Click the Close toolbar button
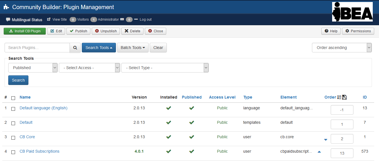Screen dimensions: 379x162 pos(155,31)
